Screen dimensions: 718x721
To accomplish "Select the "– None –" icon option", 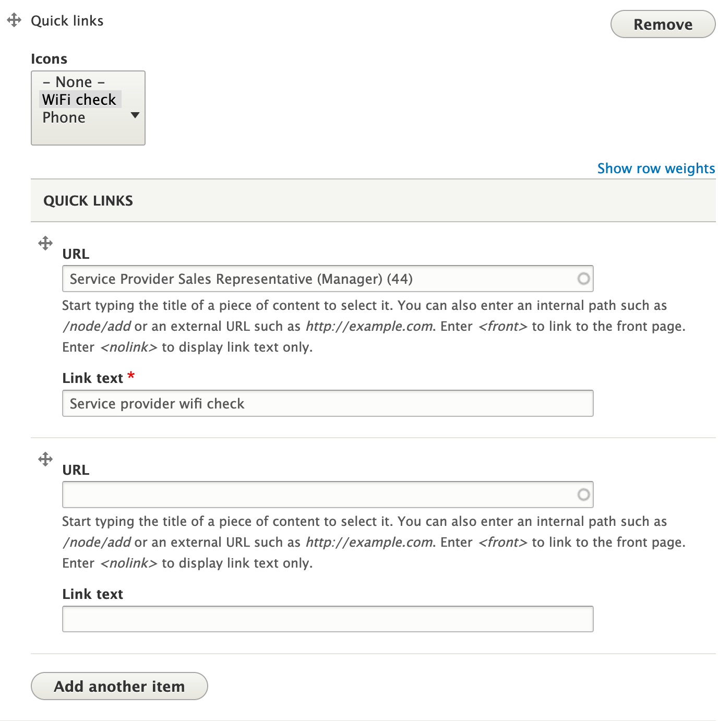I will tap(74, 82).
